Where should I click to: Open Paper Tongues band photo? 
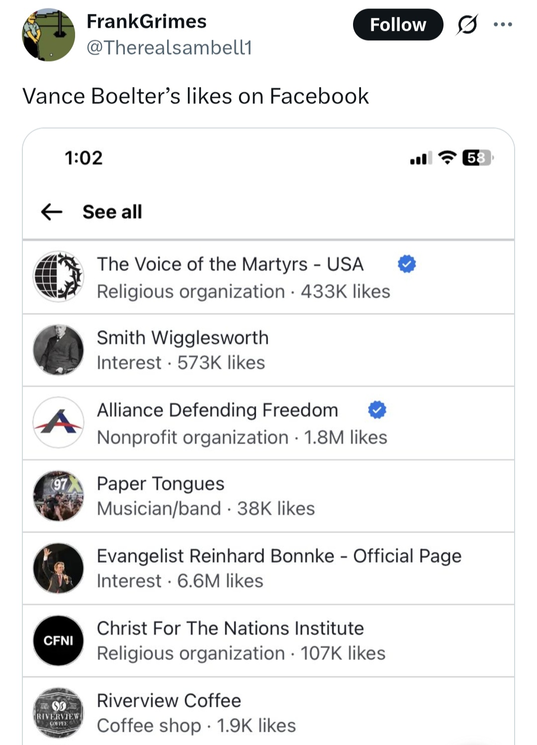pos(58,496)
